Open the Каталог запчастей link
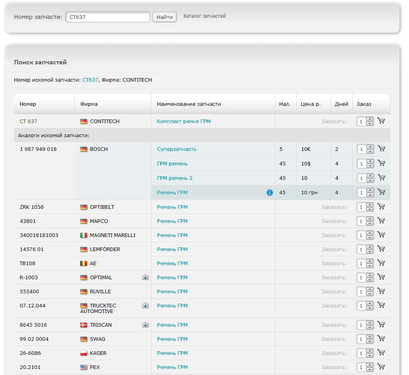 [204, 16]
